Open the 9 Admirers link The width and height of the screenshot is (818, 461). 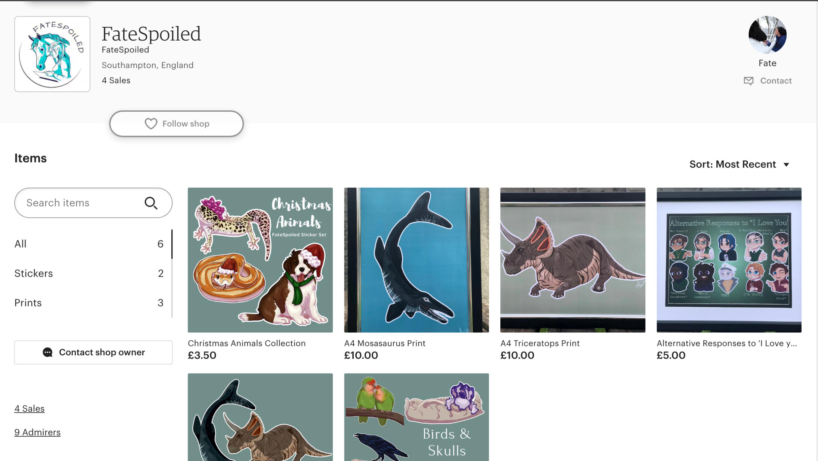point(37,432)
